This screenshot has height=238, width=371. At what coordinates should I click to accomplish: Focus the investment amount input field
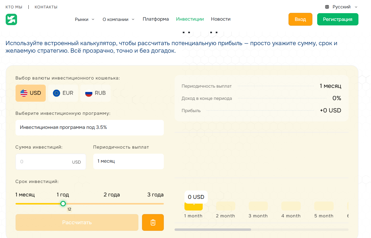click(45, 162)
